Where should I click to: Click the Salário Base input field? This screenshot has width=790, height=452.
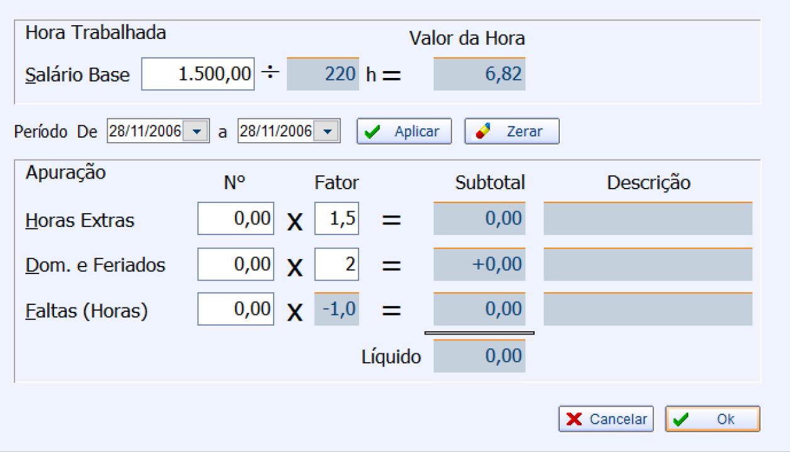click(197, 74)
